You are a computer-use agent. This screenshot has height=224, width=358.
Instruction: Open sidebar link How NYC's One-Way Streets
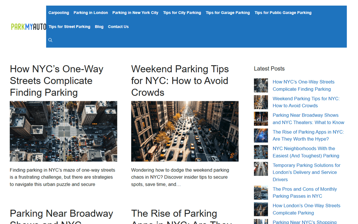(303, 86)
